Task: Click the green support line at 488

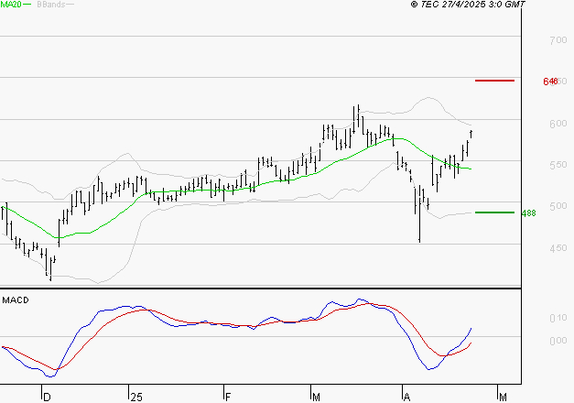Action: 494,212
